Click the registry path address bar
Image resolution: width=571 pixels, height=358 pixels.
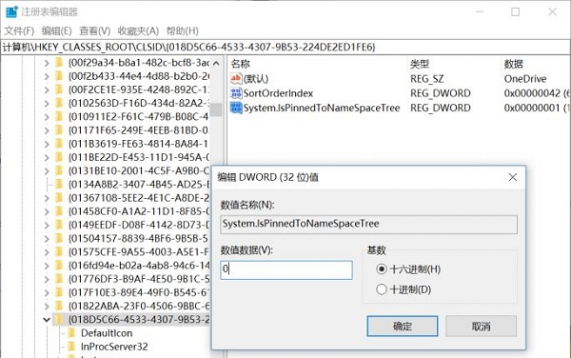[x=285, y=47]
